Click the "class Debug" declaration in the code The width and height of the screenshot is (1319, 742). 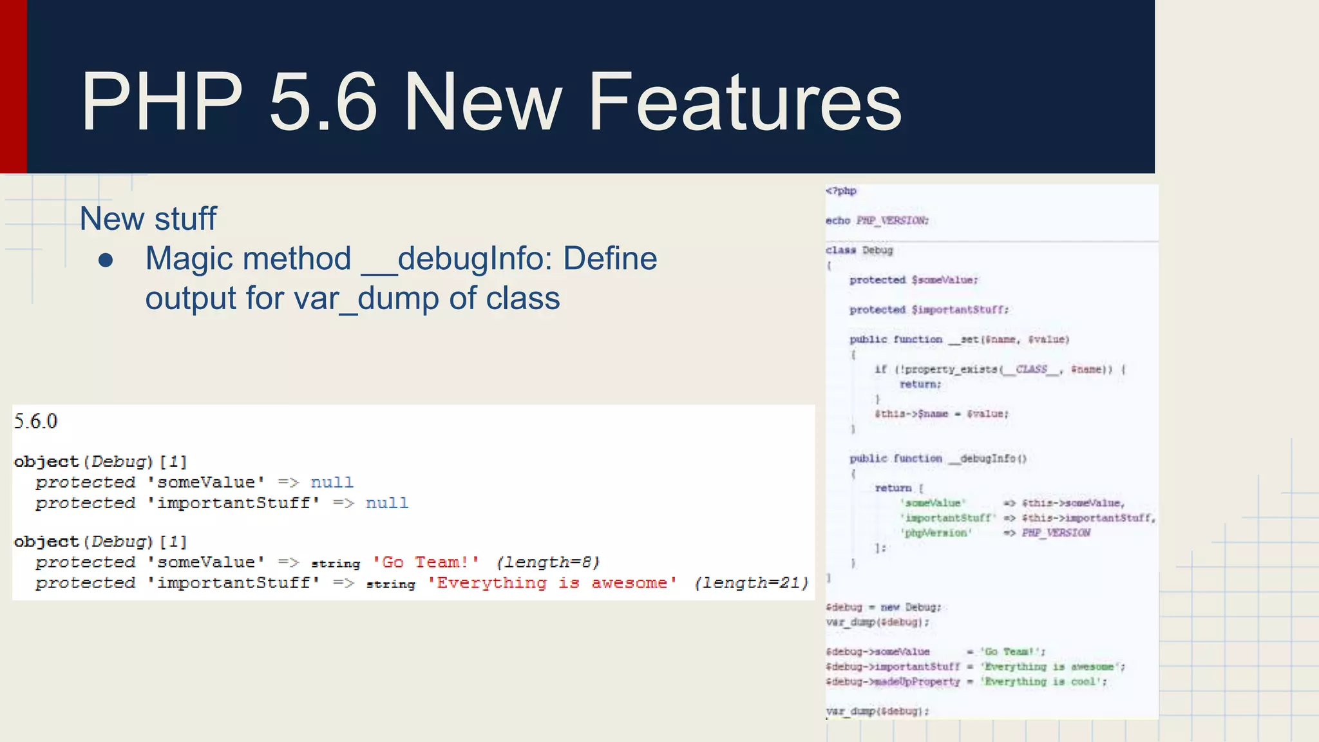(859, 250)
